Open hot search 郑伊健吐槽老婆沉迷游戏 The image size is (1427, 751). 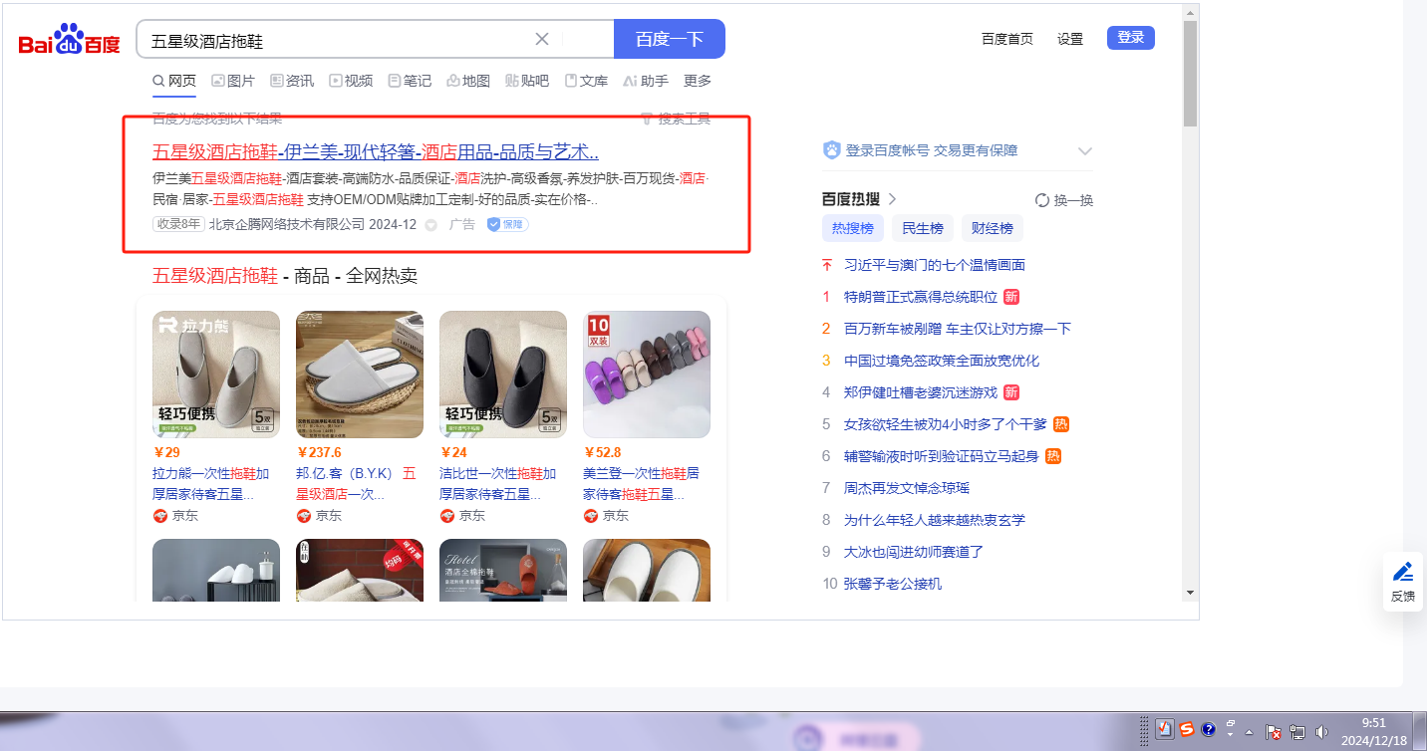[x=921, y=392]
